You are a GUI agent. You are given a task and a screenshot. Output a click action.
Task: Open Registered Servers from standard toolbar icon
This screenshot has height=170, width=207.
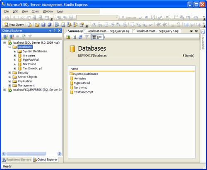[x=57, y=25]
